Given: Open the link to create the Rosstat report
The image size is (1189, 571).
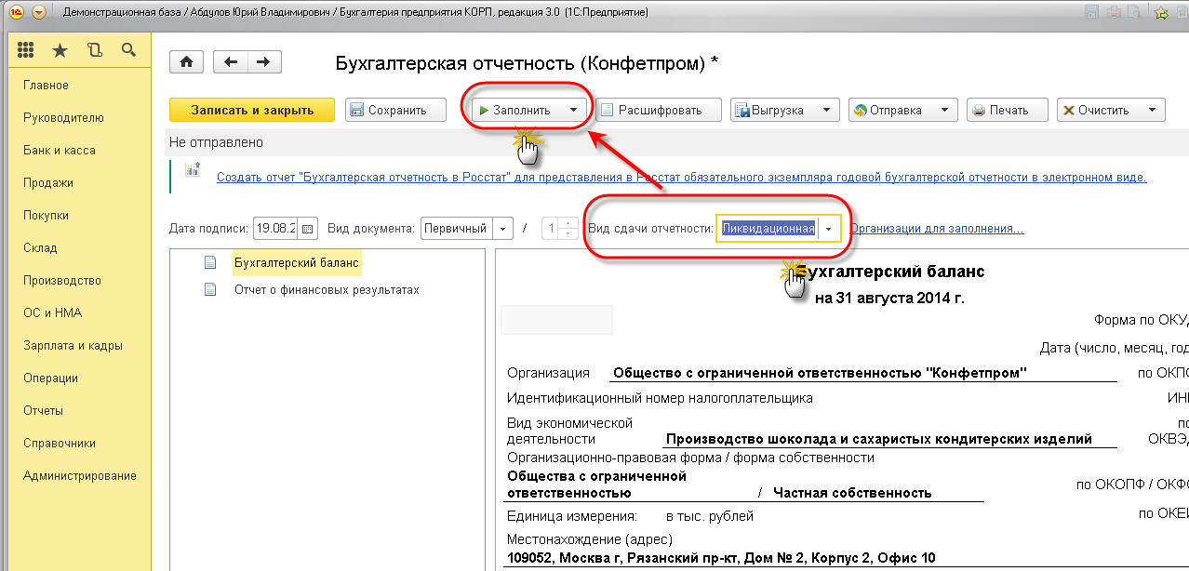Looking at the screenshot, I should [681, 177].
